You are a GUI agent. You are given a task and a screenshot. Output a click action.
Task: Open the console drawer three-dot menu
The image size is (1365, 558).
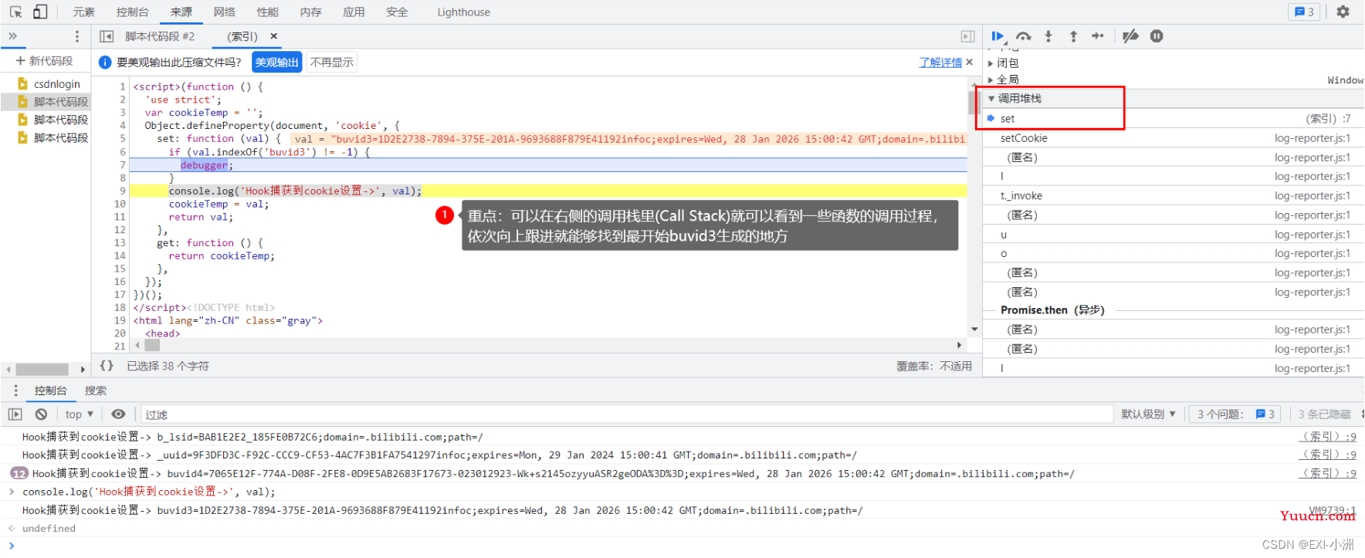pyautogui.click(x=15, y=391)
